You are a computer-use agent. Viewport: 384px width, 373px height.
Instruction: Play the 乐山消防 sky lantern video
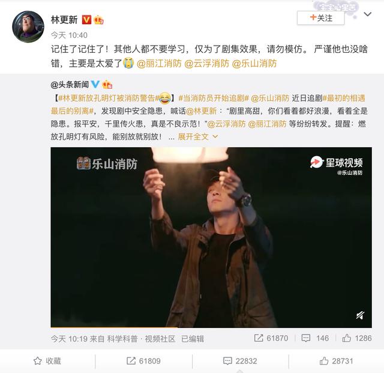coord(211,237)
